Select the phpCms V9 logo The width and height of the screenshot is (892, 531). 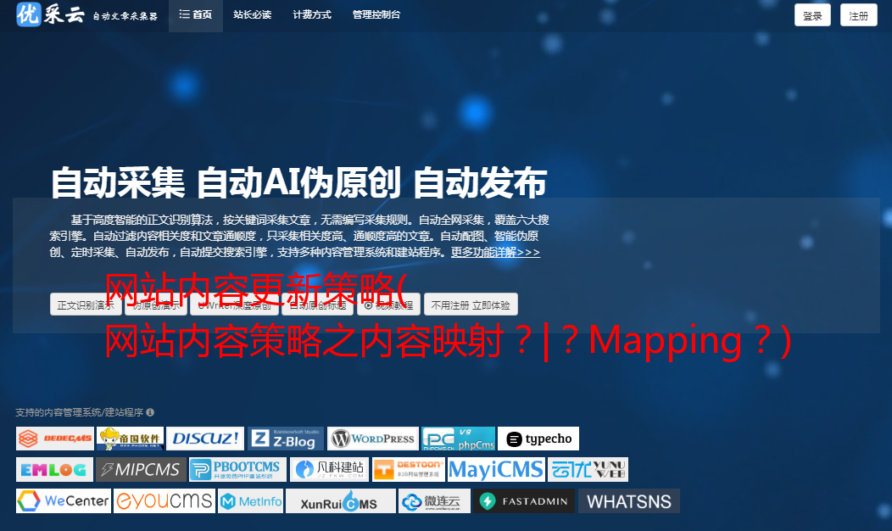(x=459, y=439)
